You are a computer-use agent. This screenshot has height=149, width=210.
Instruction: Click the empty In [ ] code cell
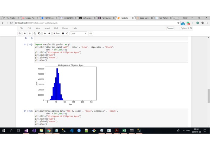[111, 38]
